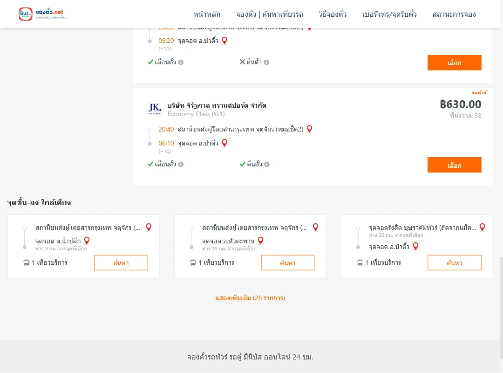The height and width of the screenshot is (373, 503).
Task: Click ห่าง 9 กม. distance text
Action: (x=61, y=249)
